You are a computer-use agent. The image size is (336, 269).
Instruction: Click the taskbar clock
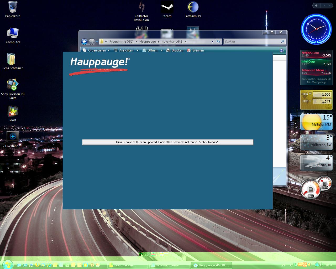[329, 265]
